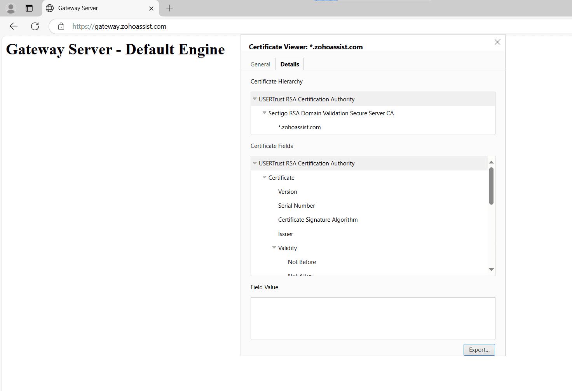572x391 pixels.
Task: Collapse the Validity section disclosure triangle
Action: pyautogui.click(x=274, y=247)
